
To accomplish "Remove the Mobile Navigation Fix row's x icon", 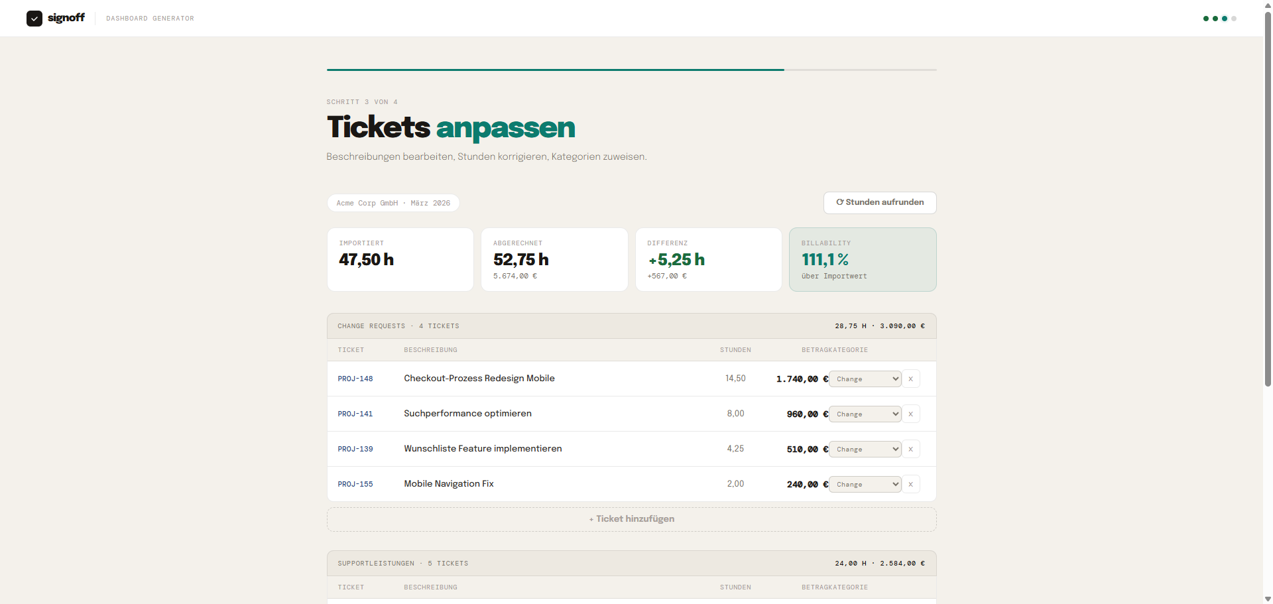I will pyautogui.click(x=910, y=484).
